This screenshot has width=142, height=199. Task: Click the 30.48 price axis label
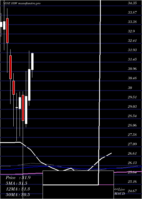[132, 78]
